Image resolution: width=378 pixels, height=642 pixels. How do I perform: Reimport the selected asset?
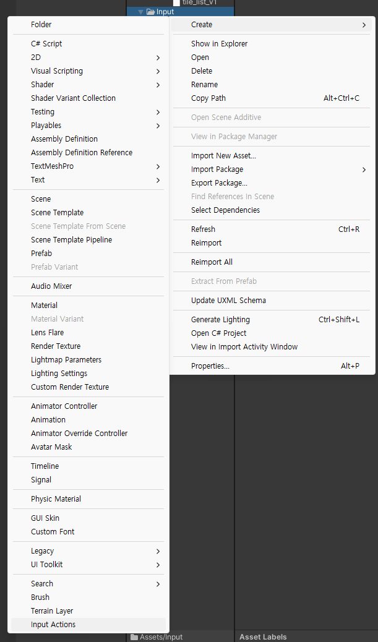(x=272, y=243)
